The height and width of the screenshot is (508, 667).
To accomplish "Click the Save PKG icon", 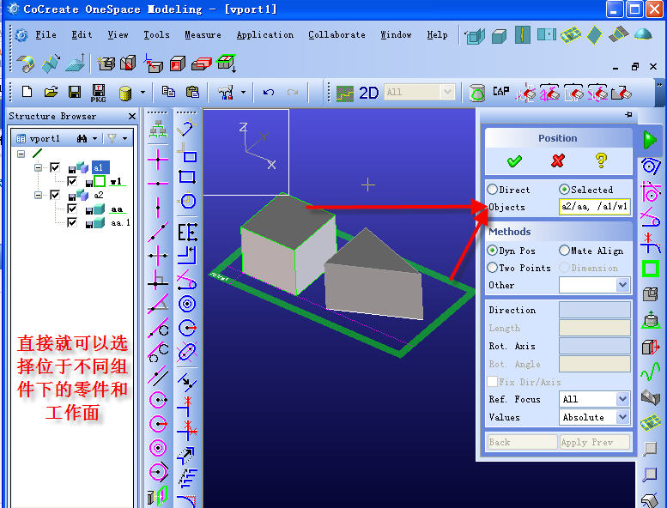I will click(98, 93).
